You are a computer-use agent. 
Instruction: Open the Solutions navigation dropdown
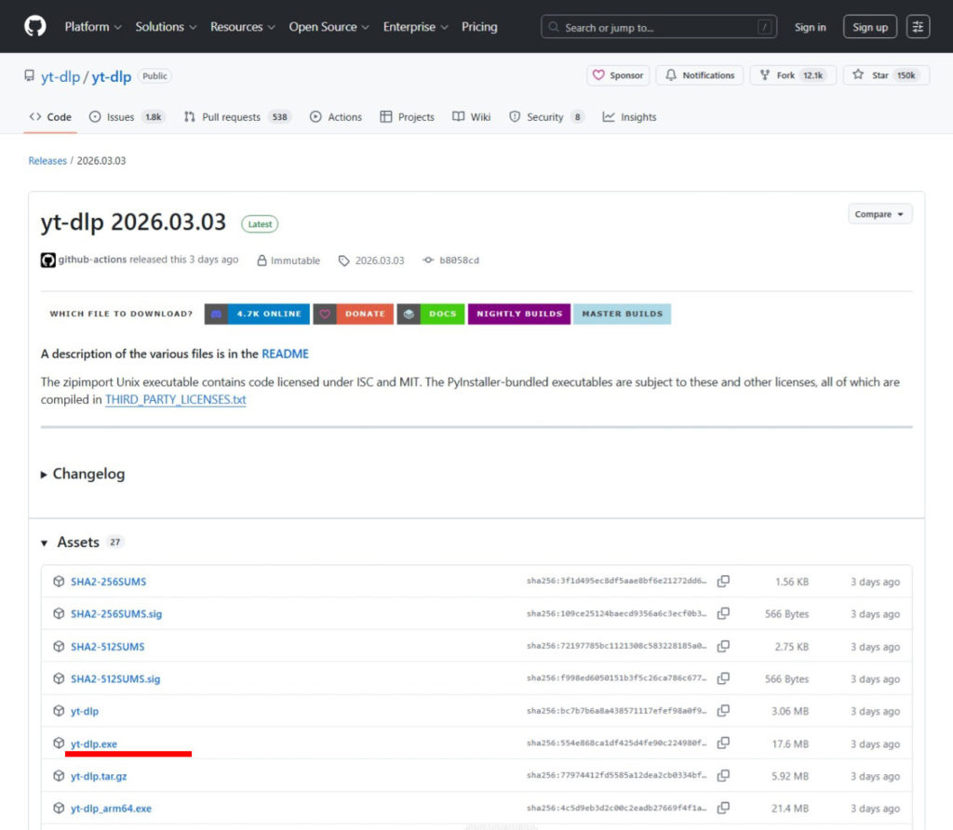pos(166,27)
